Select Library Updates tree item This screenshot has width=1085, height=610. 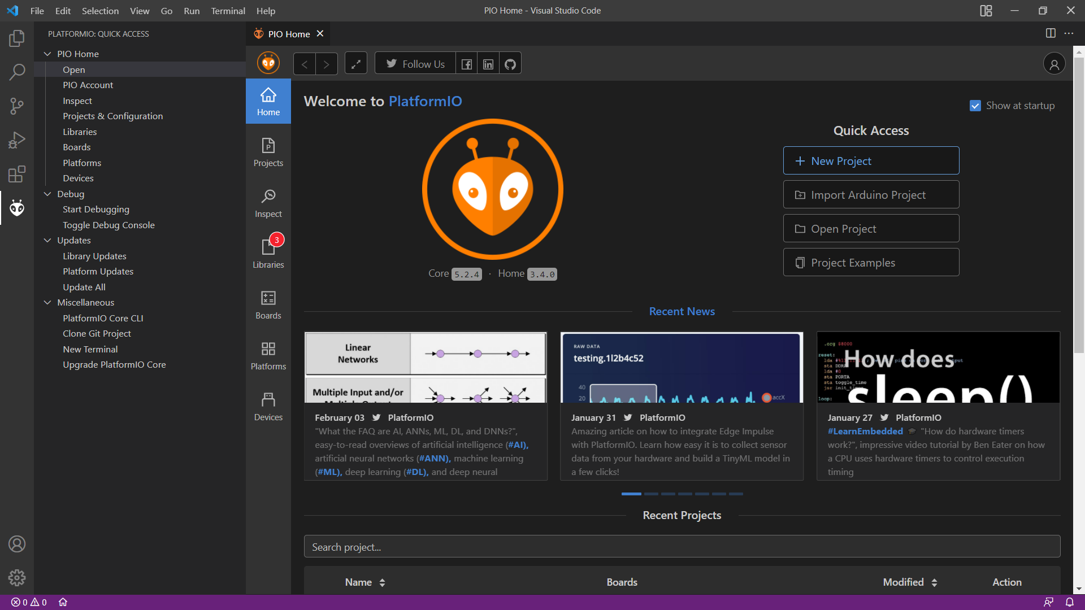[94, 256]
